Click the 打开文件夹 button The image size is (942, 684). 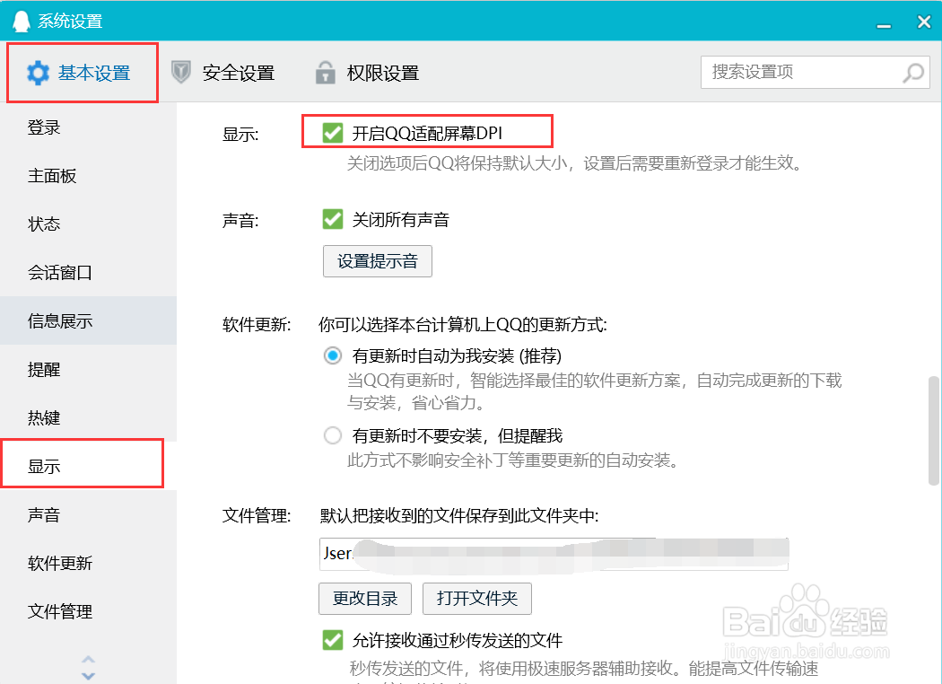pos(476,599)
